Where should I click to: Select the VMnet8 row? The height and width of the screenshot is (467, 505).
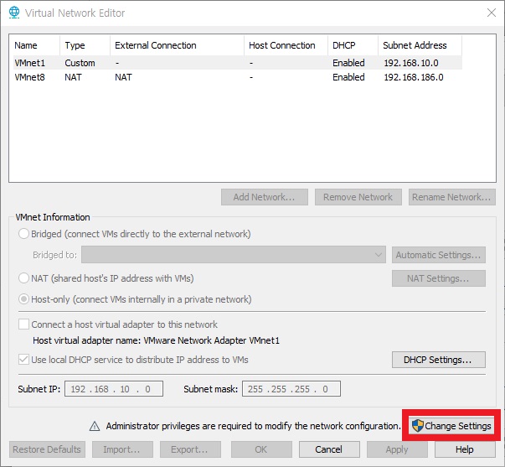(237, 77)
